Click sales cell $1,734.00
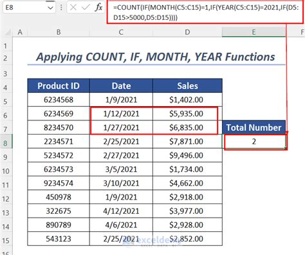305x255 pixels. coord(187,169)
